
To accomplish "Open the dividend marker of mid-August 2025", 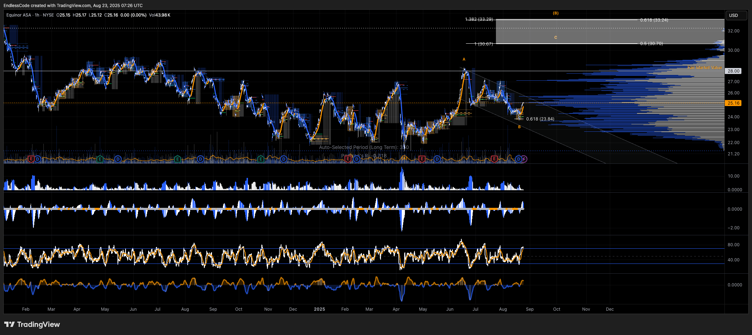I will (x=518, y=159).
